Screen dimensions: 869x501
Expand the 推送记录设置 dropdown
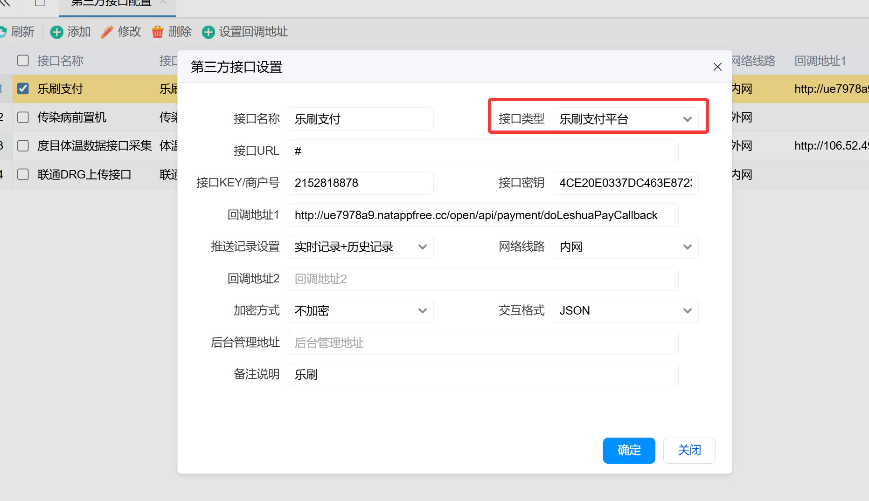point(360,247)
